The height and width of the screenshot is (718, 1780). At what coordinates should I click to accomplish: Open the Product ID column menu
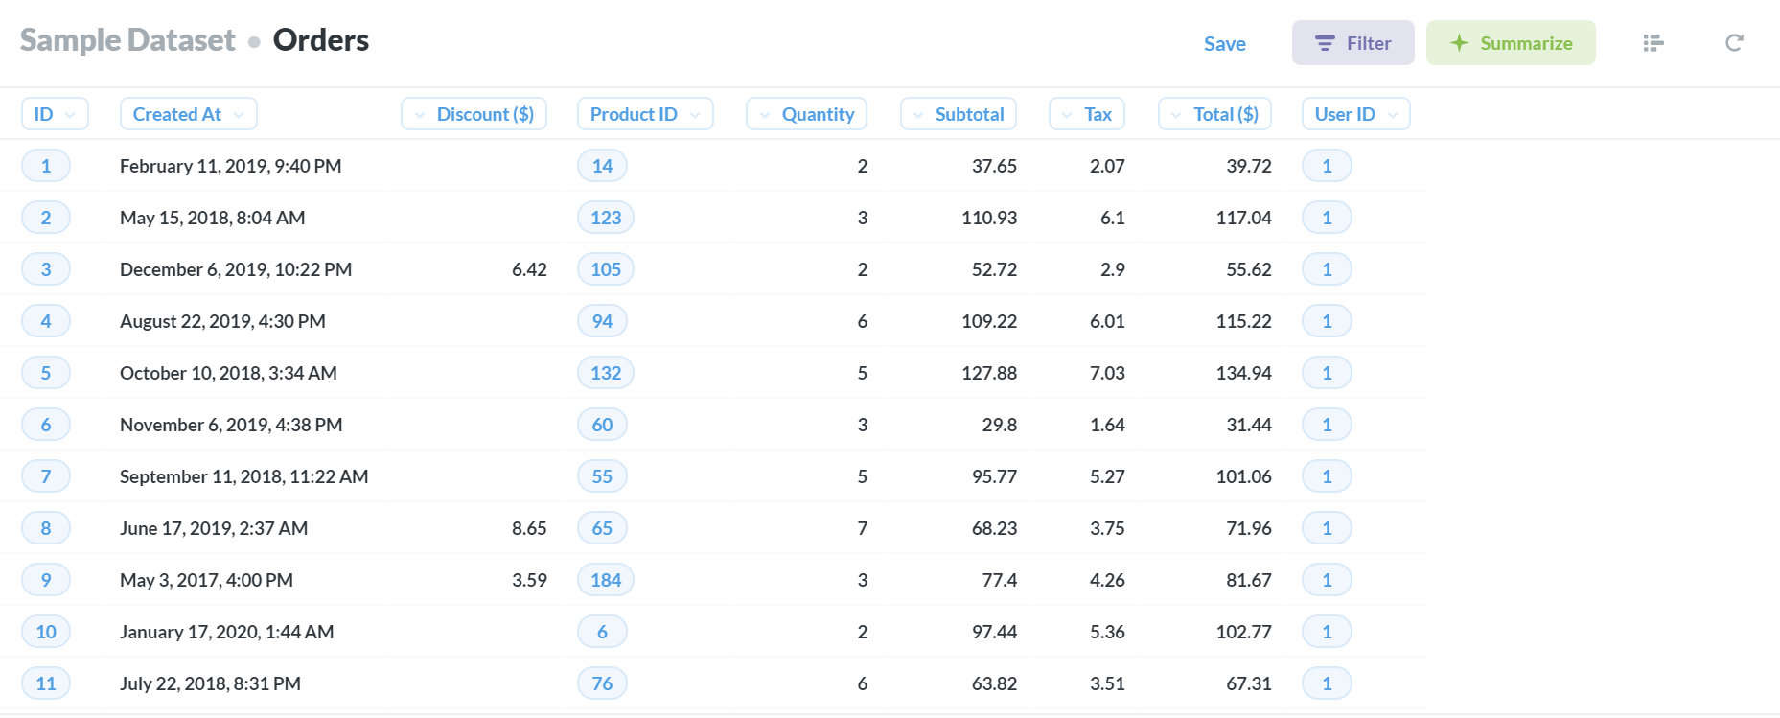[645, 114]
